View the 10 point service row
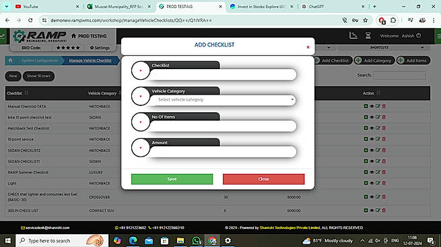This screenshot has width=441, height=247. point(372,139)
